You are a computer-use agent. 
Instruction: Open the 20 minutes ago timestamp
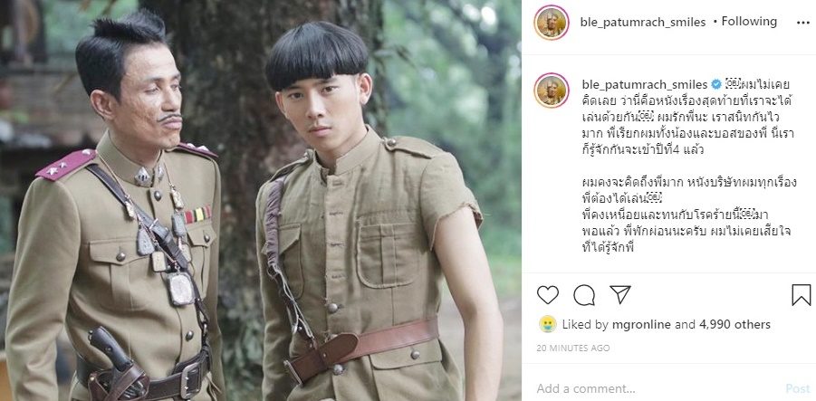[x=573, y=348]
